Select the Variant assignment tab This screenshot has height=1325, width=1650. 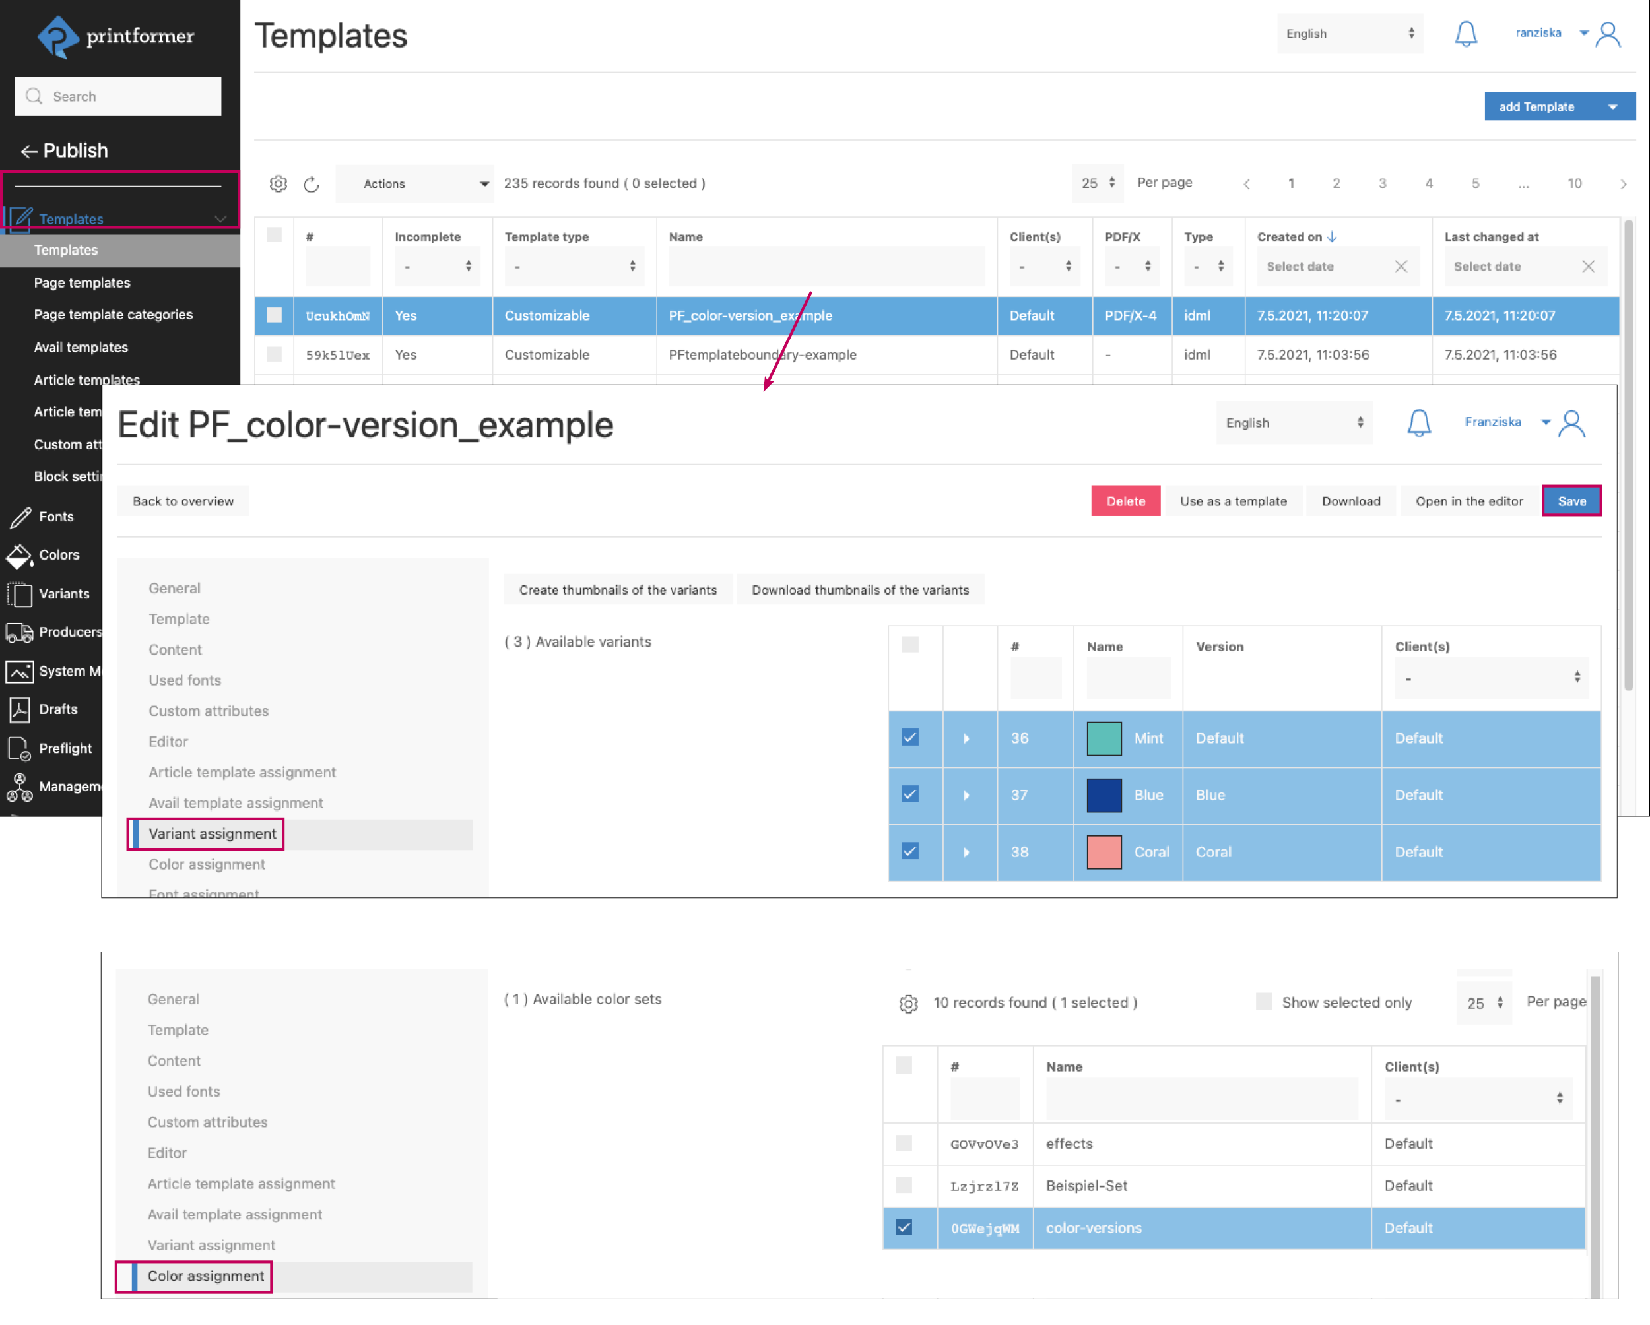[x=213, y=833]
